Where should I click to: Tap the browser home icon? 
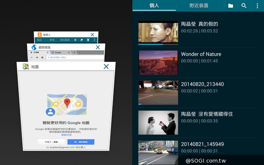[42, 57]
